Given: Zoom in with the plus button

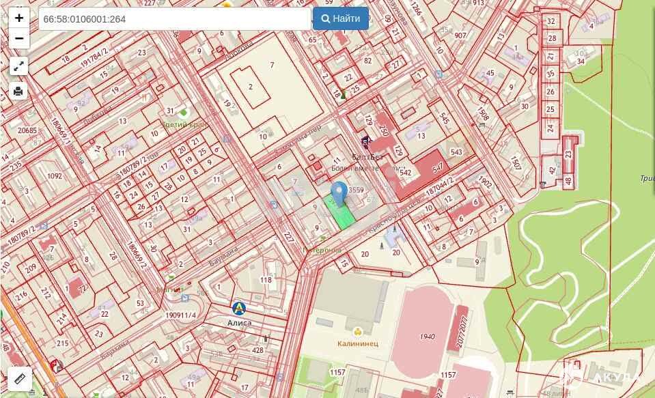Looking at the screenshot, I should pyautogui.click(x=19, y=18).
